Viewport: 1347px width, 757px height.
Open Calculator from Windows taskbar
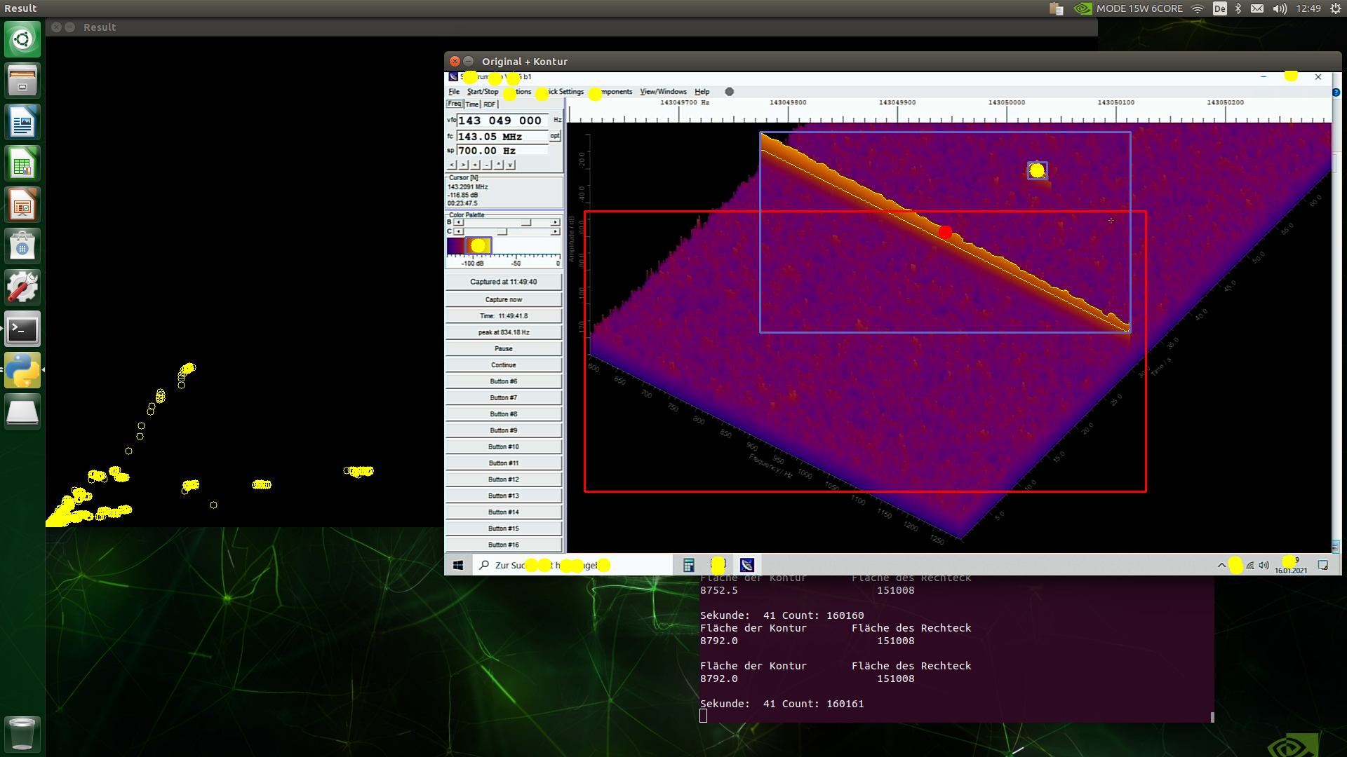(688, 565)
